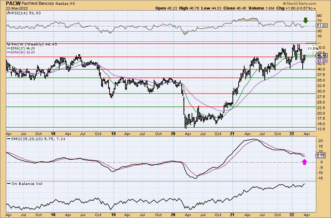
Task: Click the Nasdaq GS exchange label
Action: pyautogui.click(x=65, y=4)
